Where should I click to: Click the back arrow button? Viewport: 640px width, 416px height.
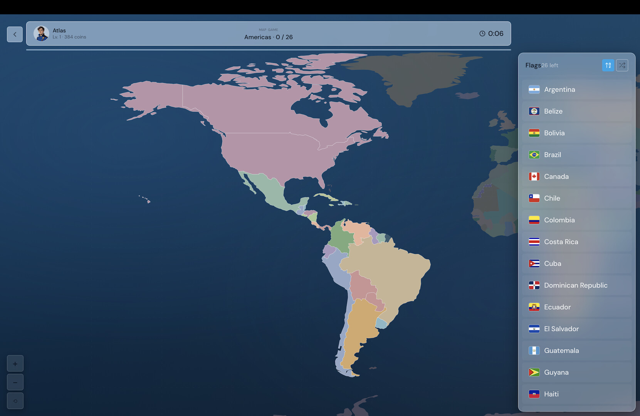[x=15, y=34]
